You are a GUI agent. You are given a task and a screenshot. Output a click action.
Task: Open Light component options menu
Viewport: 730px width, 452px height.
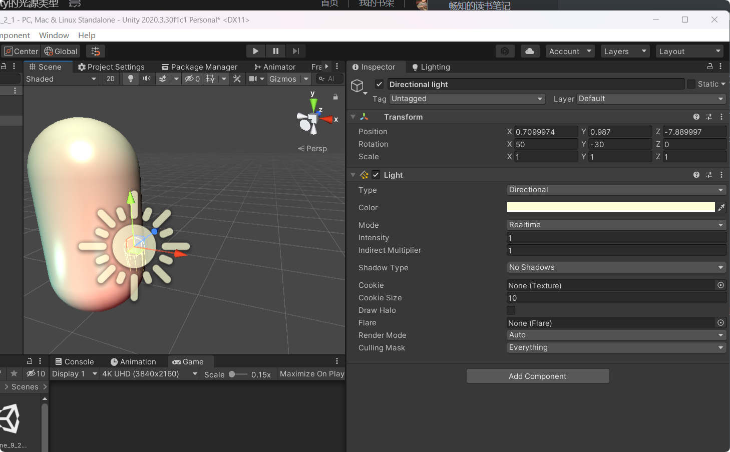721,175
